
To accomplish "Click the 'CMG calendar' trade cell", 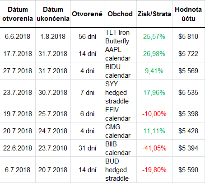I will 120,131.
